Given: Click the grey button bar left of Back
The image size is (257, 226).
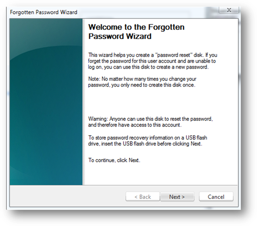Looking at the screenshot, I should 68,196.
